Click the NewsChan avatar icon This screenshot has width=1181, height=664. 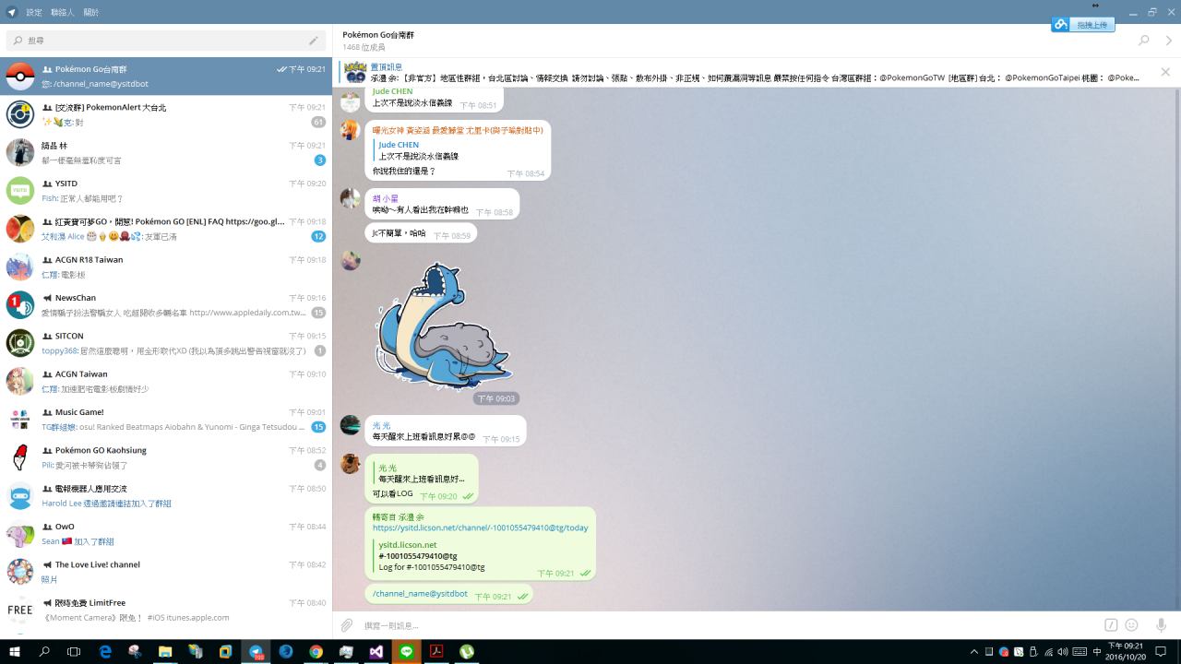(20, 305)
